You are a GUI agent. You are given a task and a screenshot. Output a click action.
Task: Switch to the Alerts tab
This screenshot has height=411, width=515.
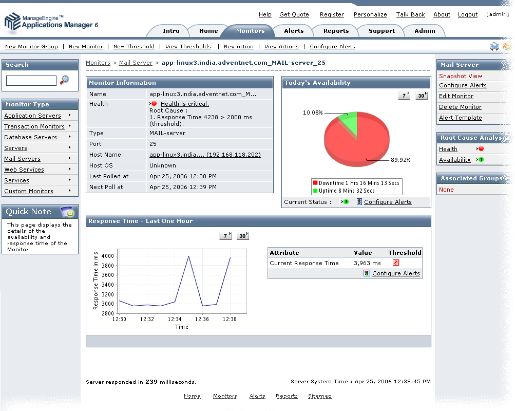coord(294,31)
